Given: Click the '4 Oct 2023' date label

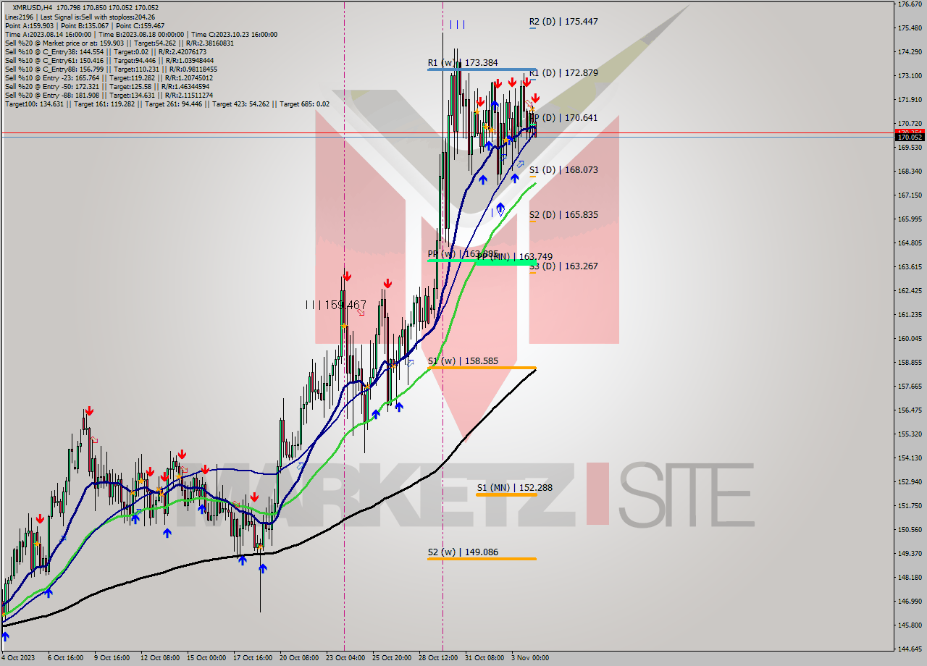Looking at the screenshot, I should click(x=20, y=658).
